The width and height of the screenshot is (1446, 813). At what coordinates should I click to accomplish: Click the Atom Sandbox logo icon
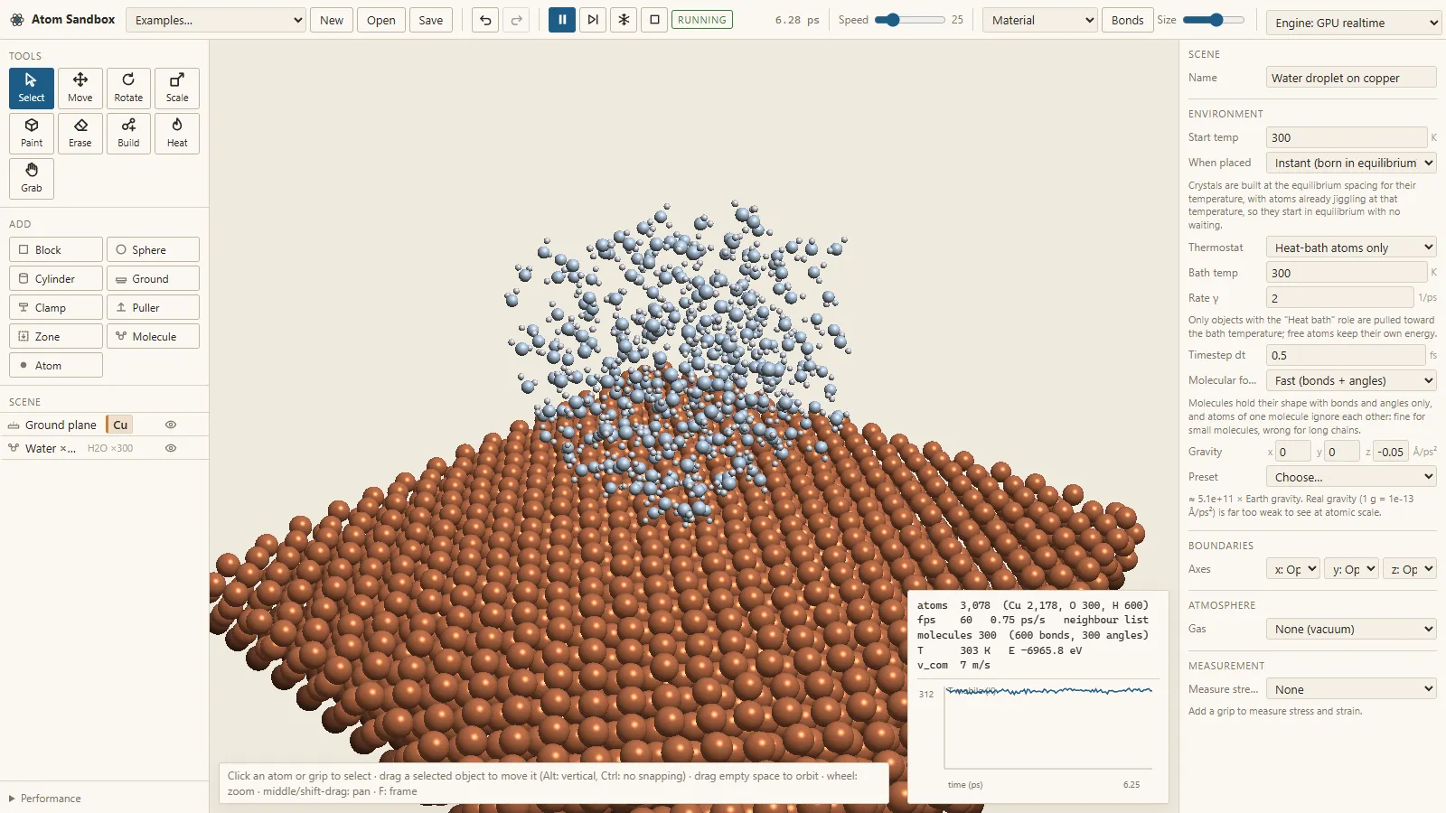[x=17, y=19]
